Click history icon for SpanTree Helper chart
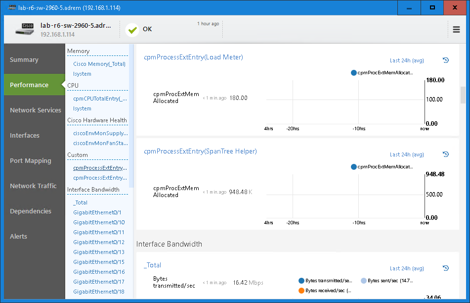This screenshot has width=470, height=303. click(446, 154)
